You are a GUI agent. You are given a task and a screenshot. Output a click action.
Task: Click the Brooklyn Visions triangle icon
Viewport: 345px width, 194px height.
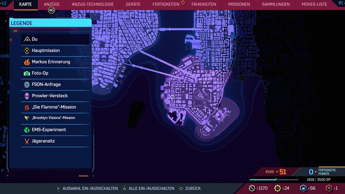27,118
